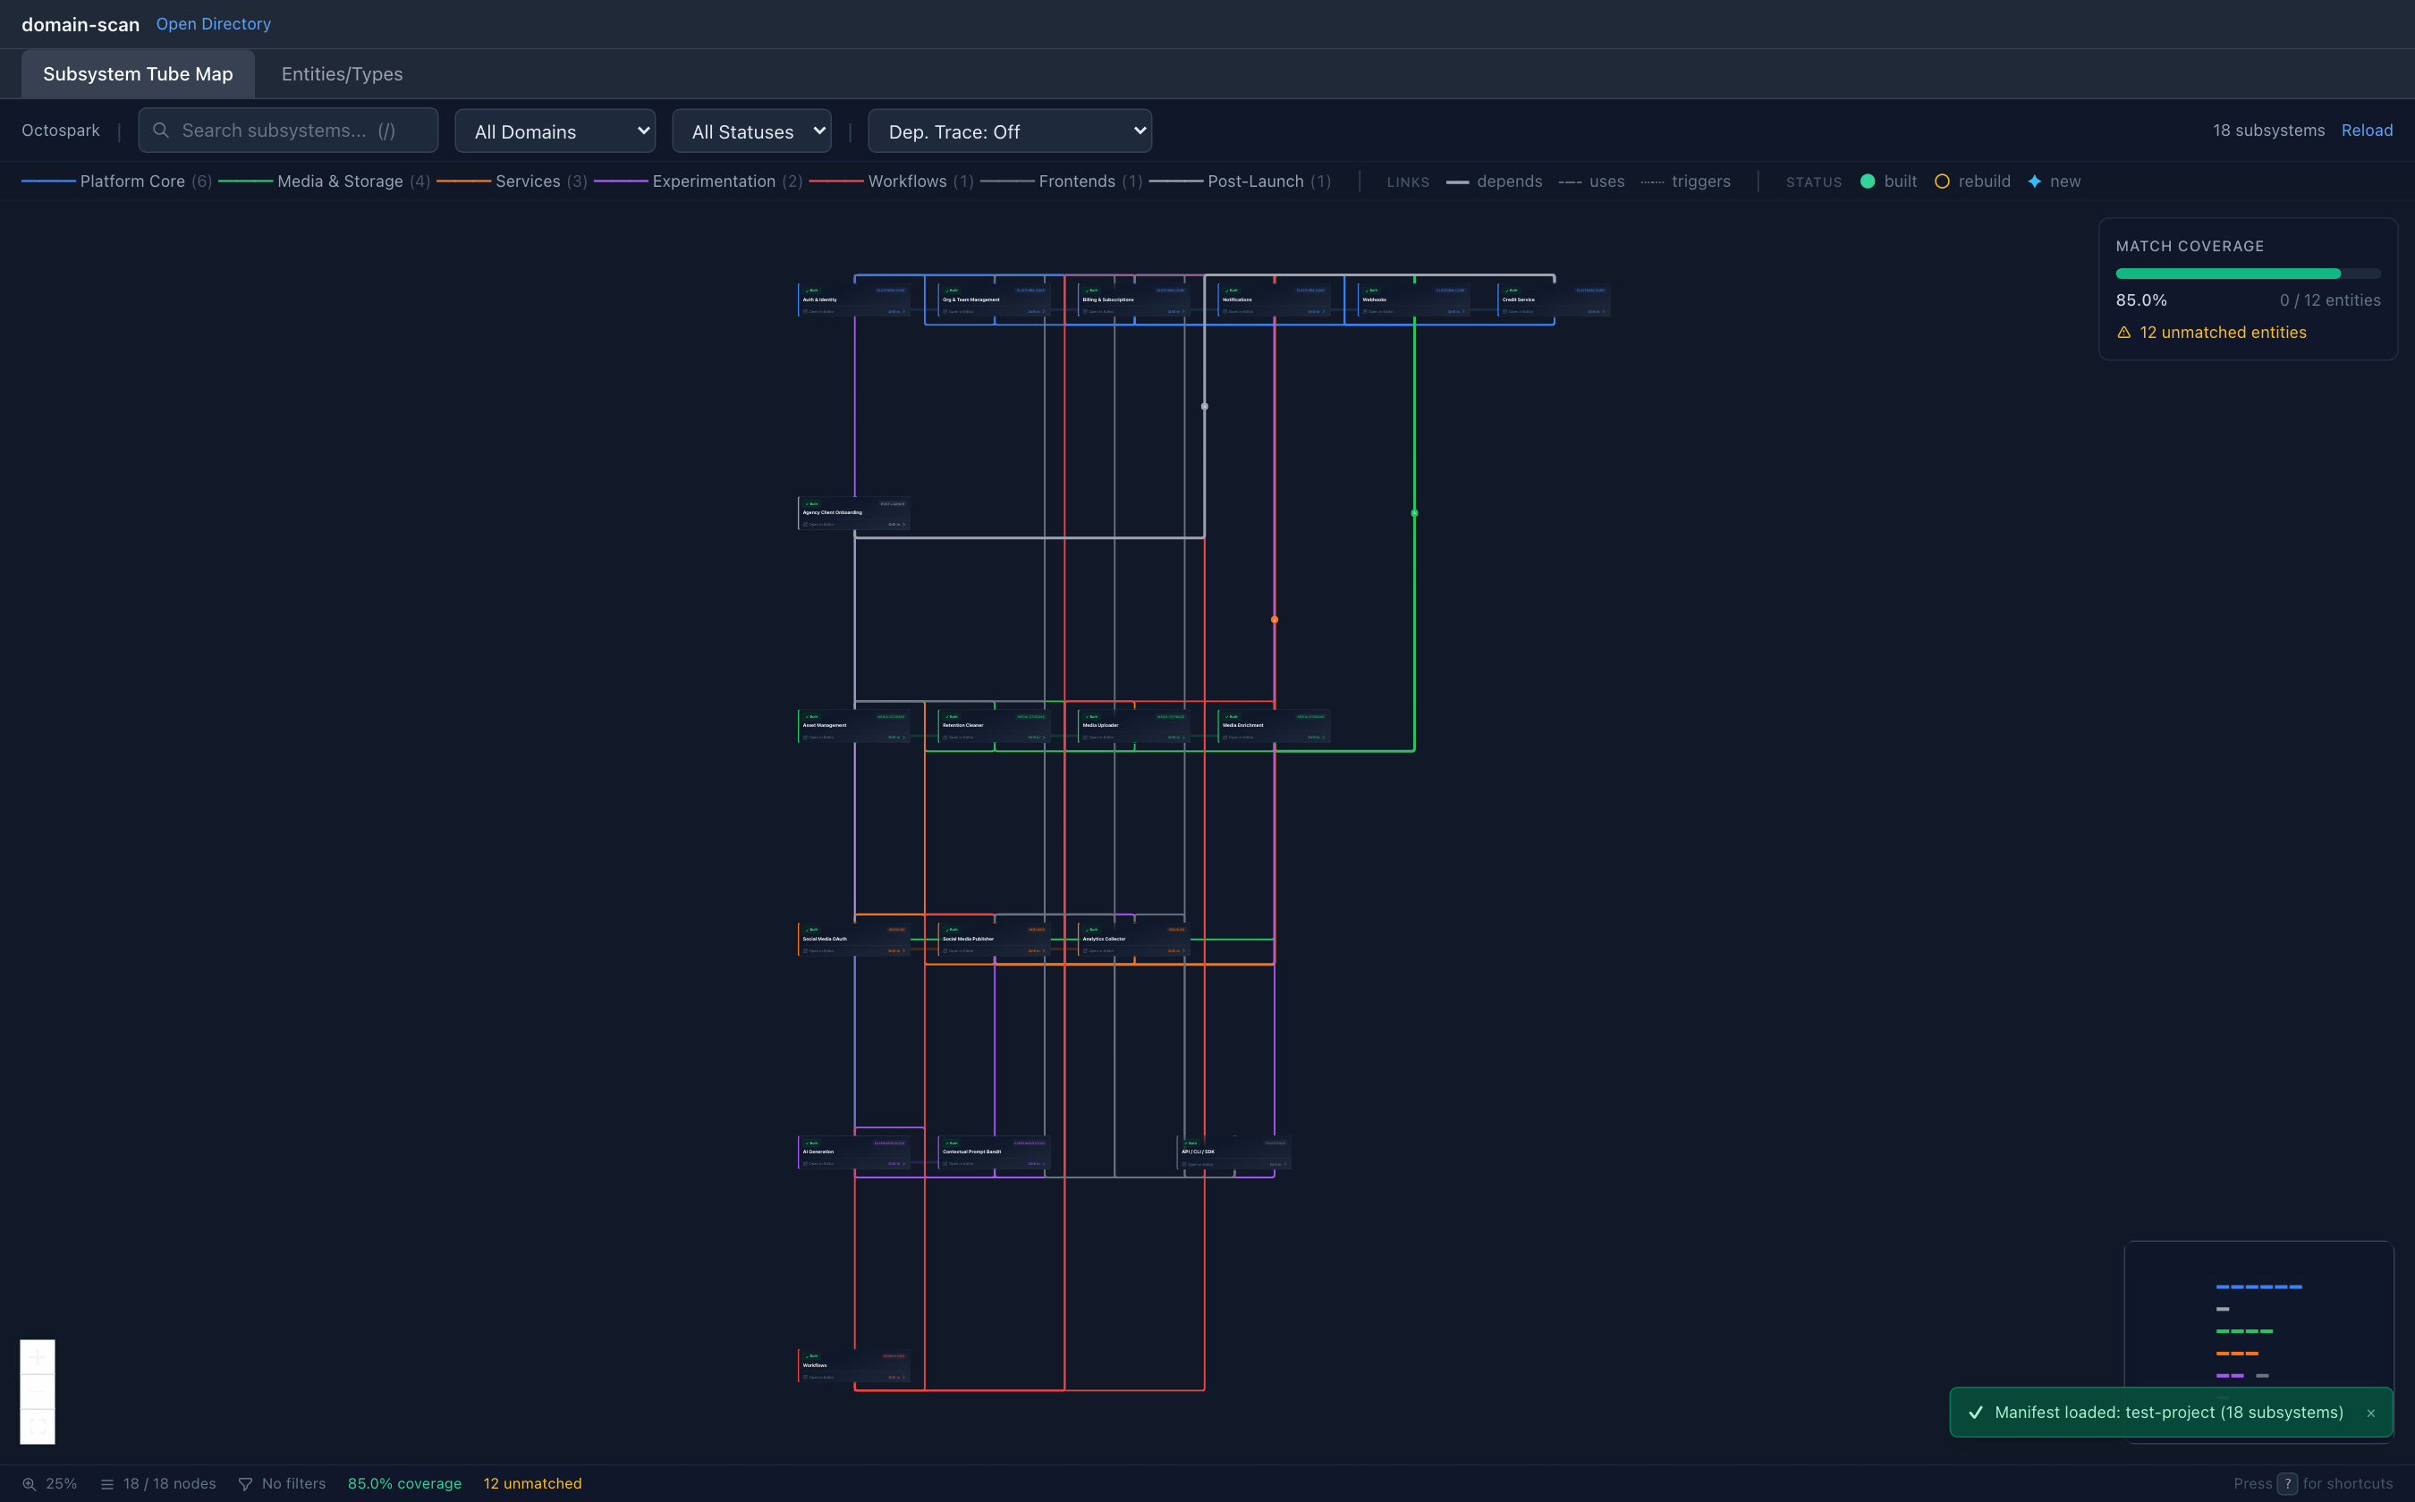Toggle the Post-Launch domain line
The image size is (2415, 1502).
click(1240, 181)
